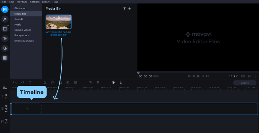Click 'Any beautiful natural landscape.mp4' filename
The height and width of the screenshot is (133, 259).
click(59, 33)
